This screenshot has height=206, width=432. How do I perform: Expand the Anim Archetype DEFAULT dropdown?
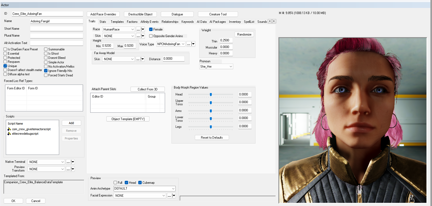145,189
